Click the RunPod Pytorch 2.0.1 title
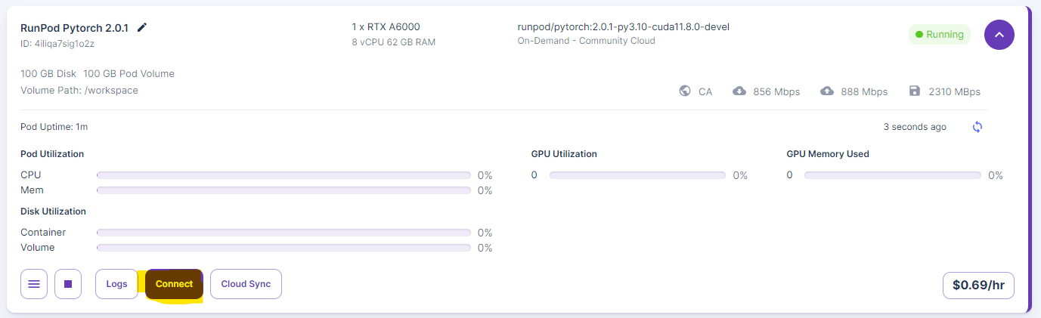The width and height of the screenshot is (1041, 318). click(x=74, y=28)
